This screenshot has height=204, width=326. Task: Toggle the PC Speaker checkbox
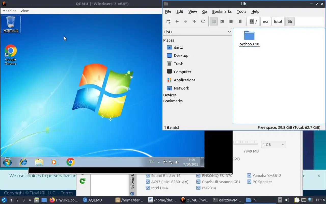(249, 182)
